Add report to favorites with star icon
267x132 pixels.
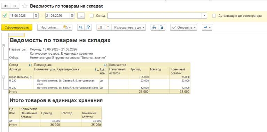click(x=25, y=6)
